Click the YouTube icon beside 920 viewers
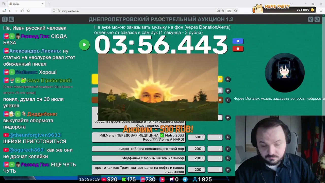 [104, 179]
